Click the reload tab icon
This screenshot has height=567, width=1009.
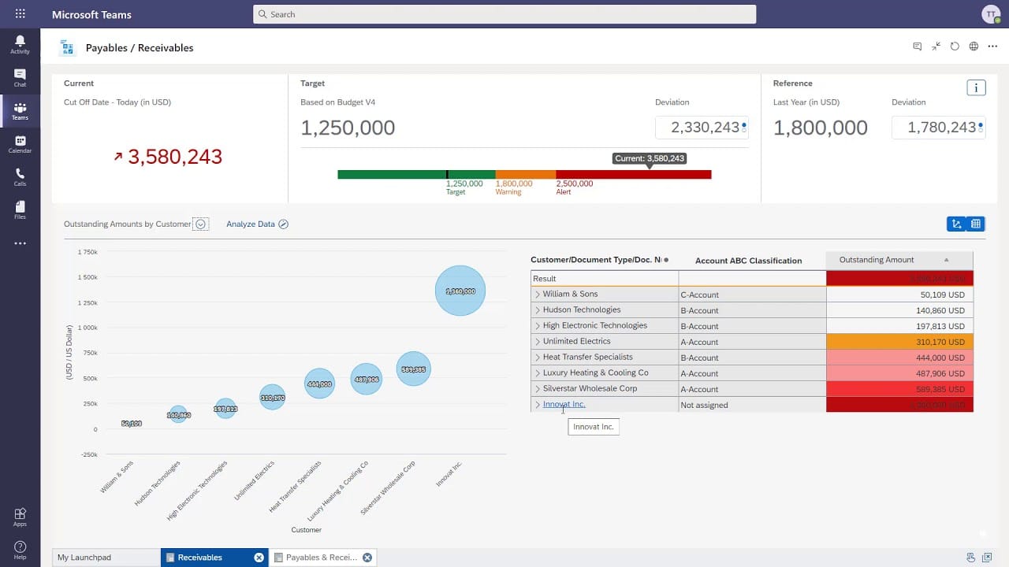[x=955, y=46]
